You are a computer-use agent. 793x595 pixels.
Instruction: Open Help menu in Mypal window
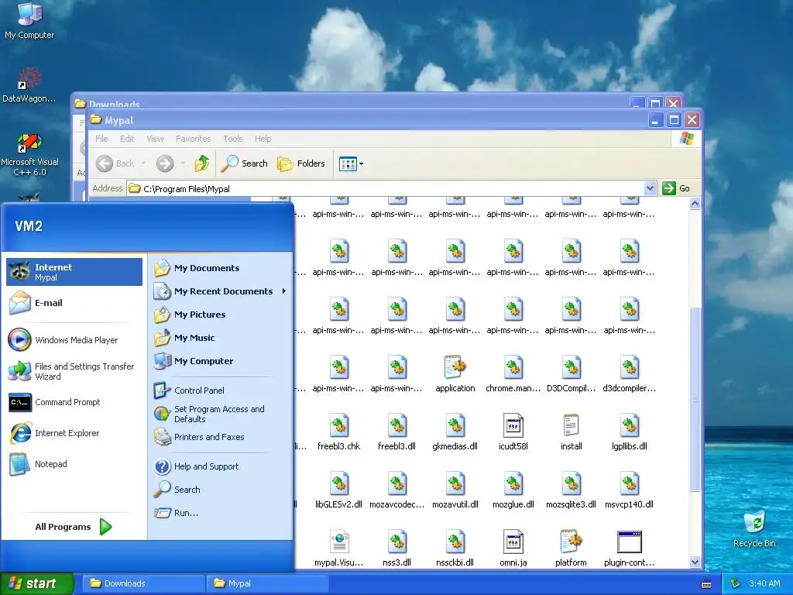(263, 139)
